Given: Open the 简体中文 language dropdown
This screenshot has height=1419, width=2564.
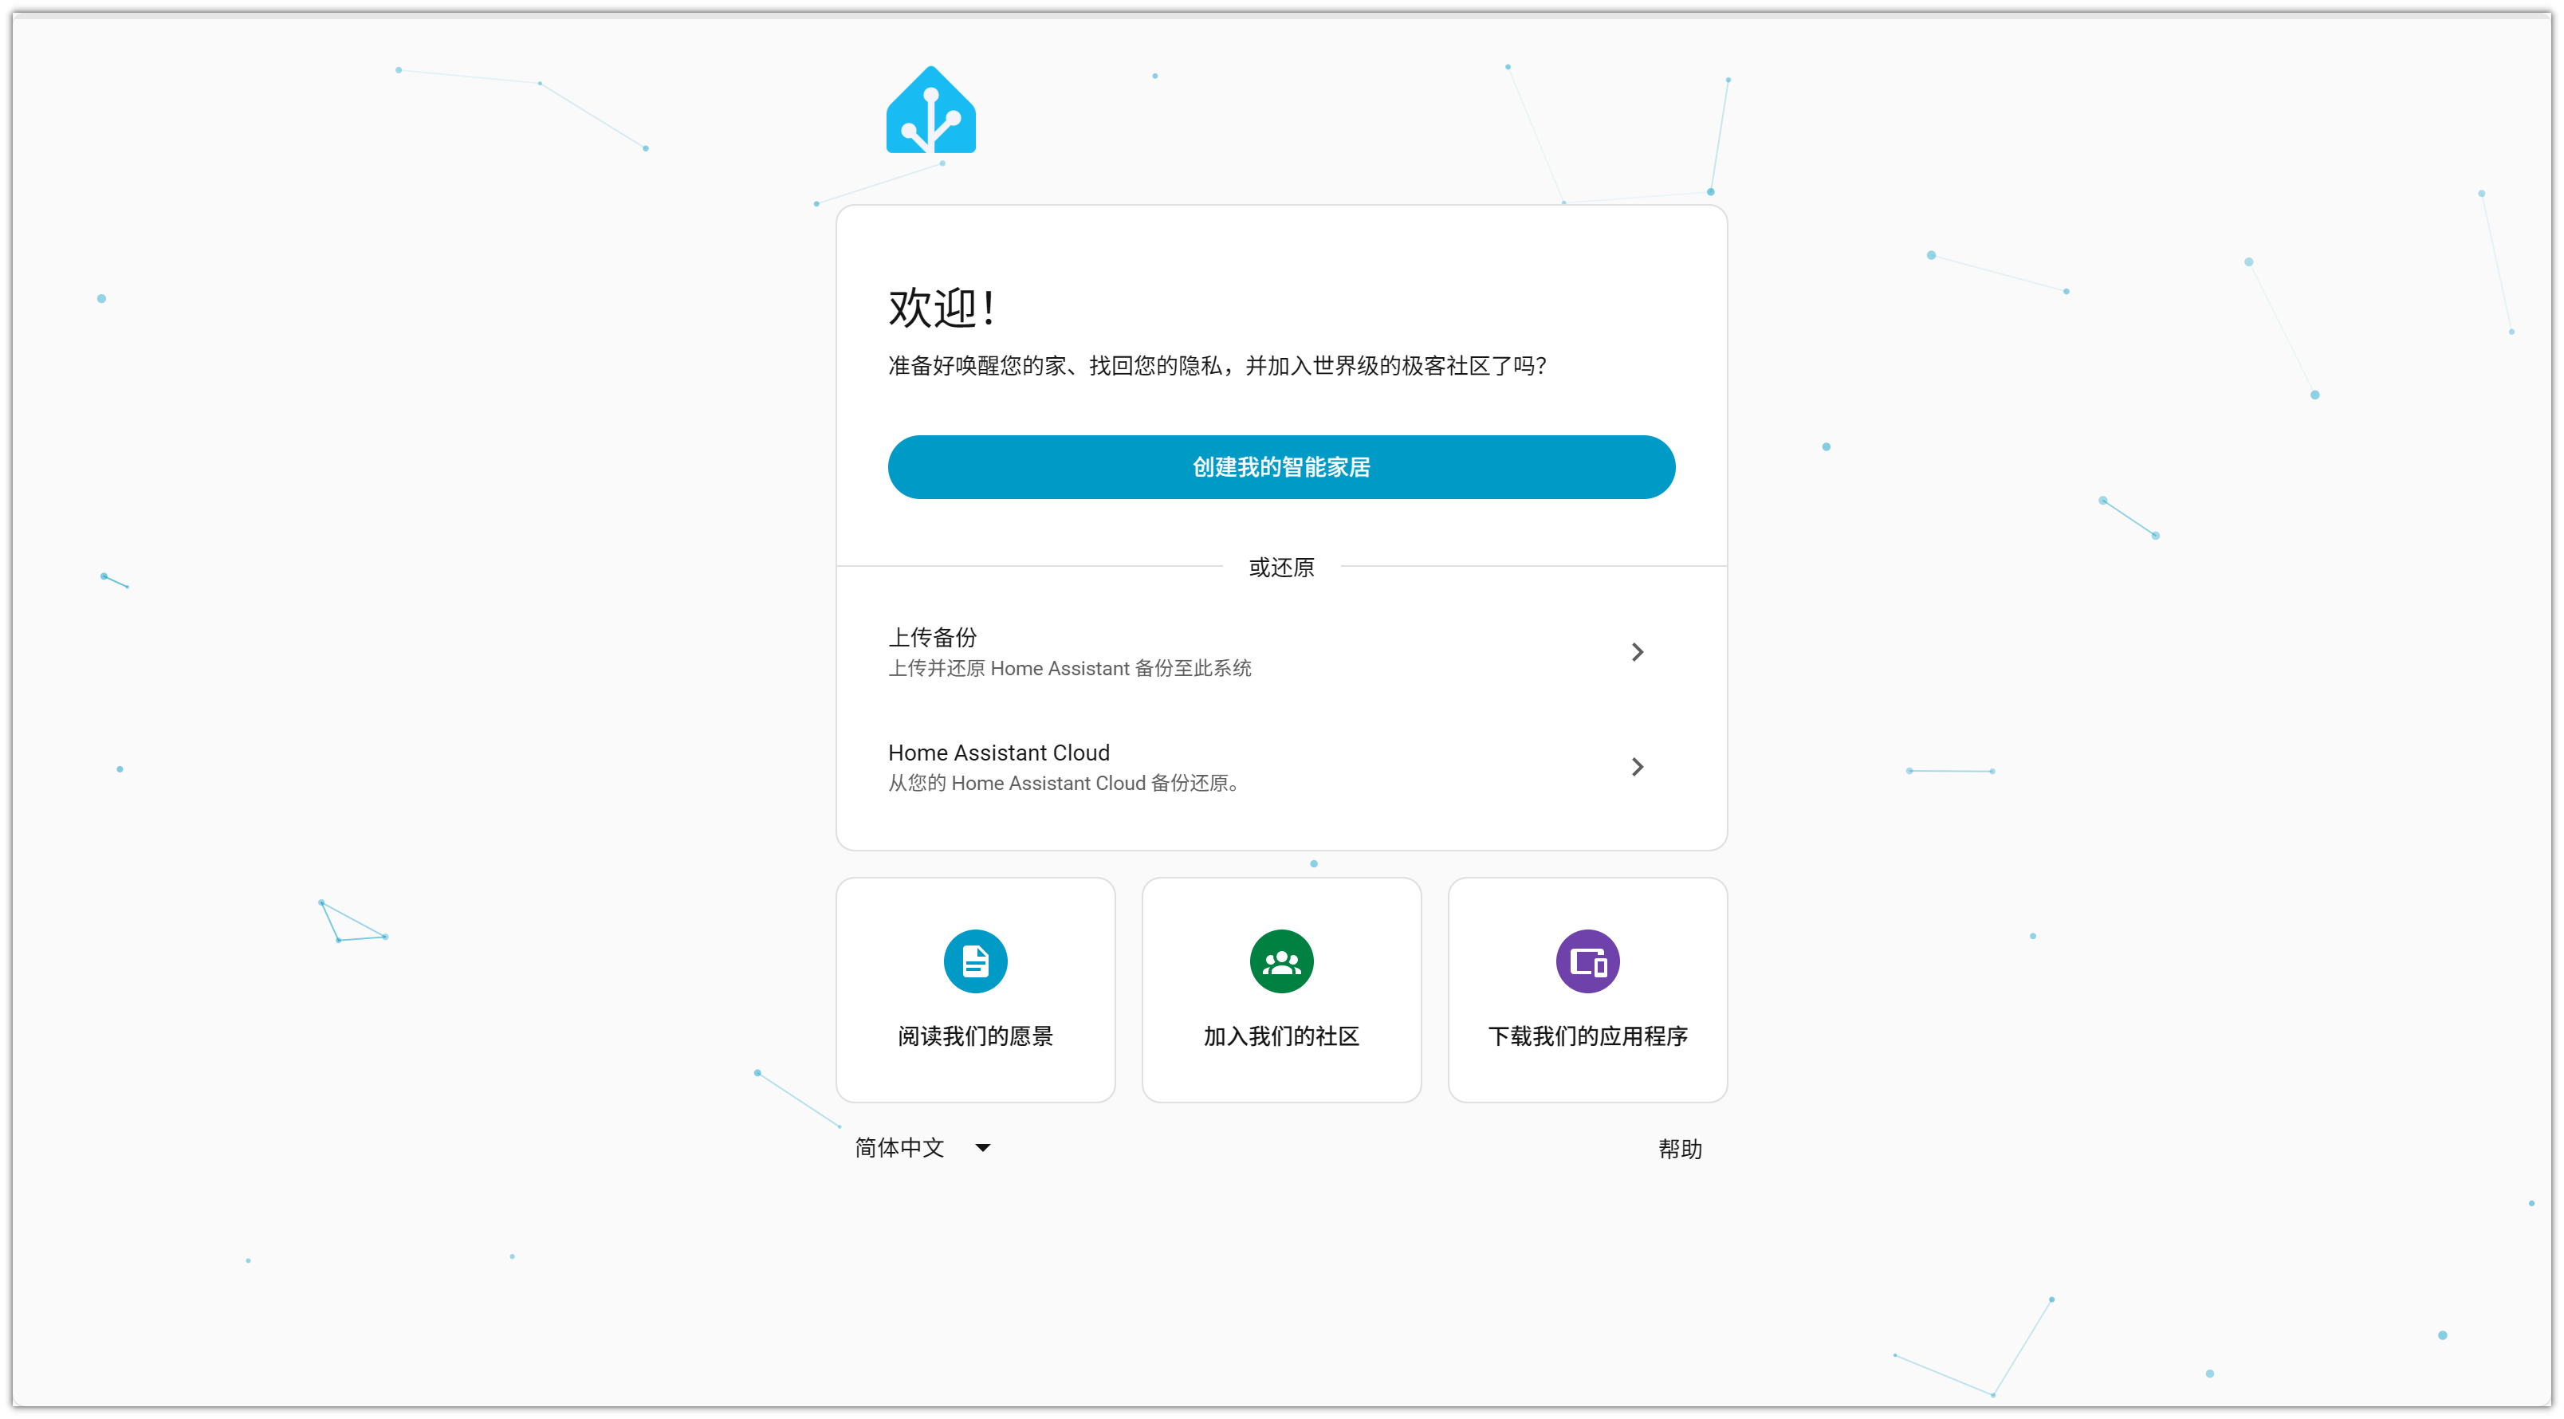Looking at the screenshot, I should [x=900, y=1147].
